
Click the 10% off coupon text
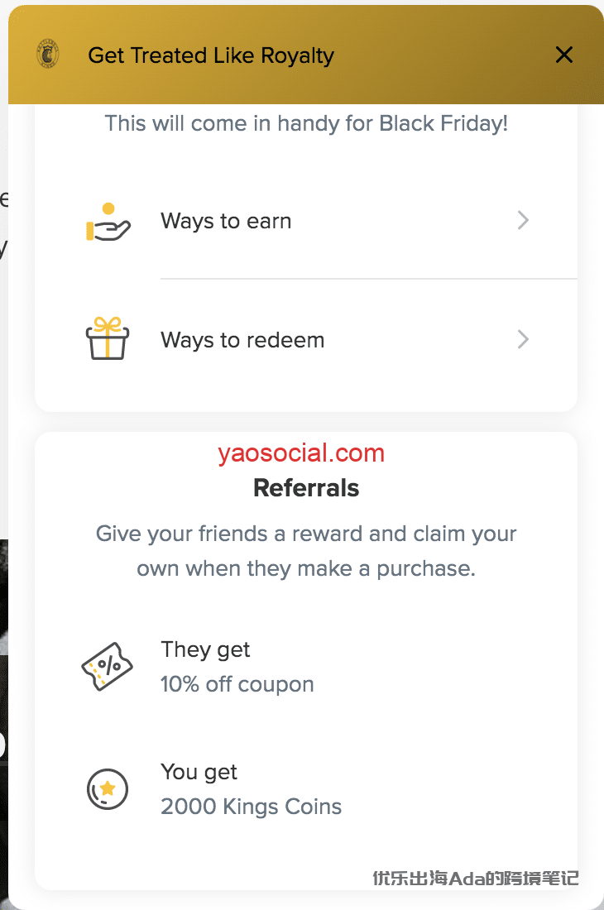coord(237,685)
